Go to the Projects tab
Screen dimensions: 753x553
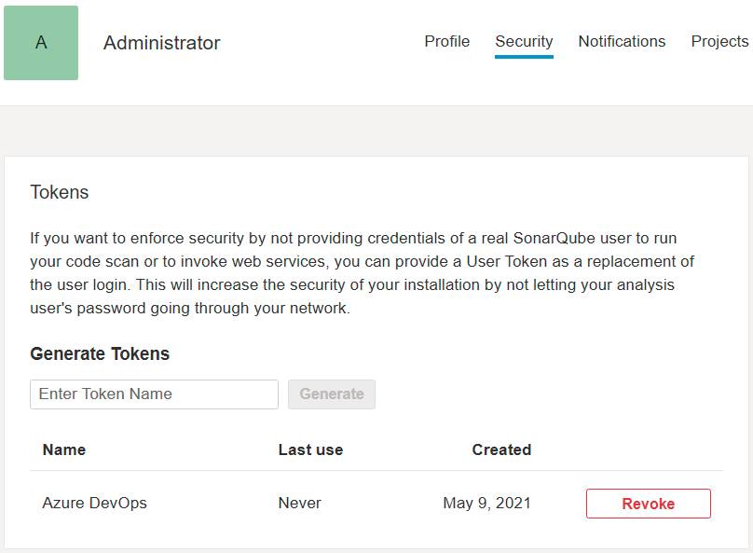click(x=719, y=41)
